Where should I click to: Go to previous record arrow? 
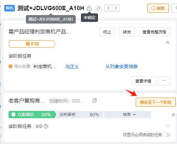click(x=108, y=8)
